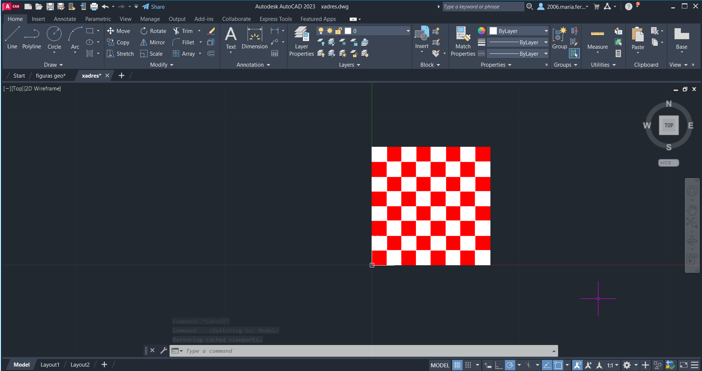702x371 pixels.
Task: Toggle isometric drafting in status bar
Action: [528, 365]
